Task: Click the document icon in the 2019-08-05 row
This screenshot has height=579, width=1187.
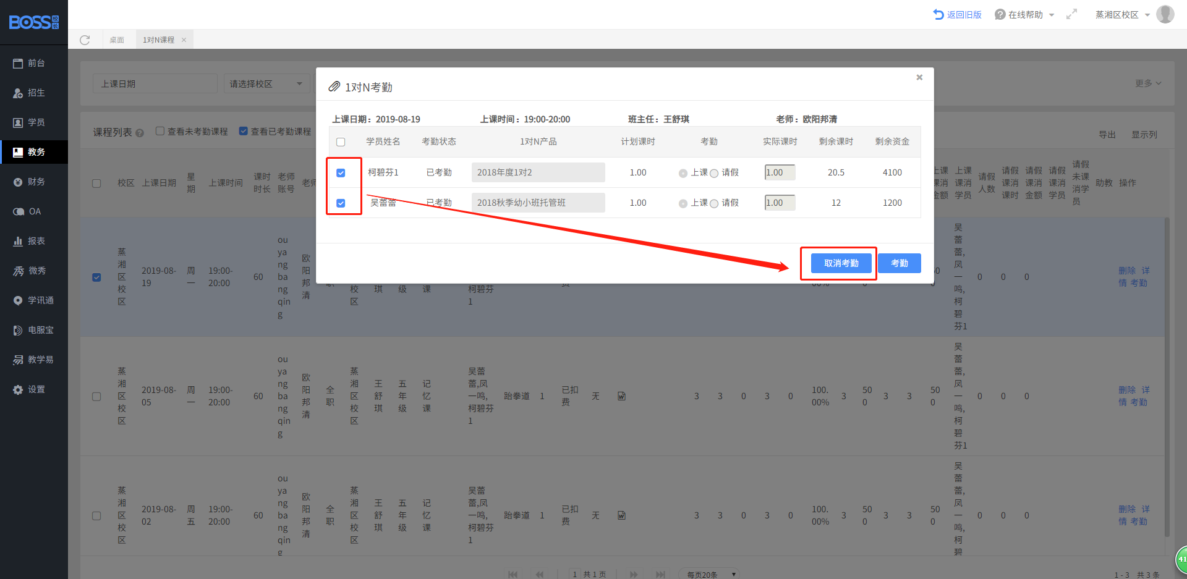Action: pos(621,396)
